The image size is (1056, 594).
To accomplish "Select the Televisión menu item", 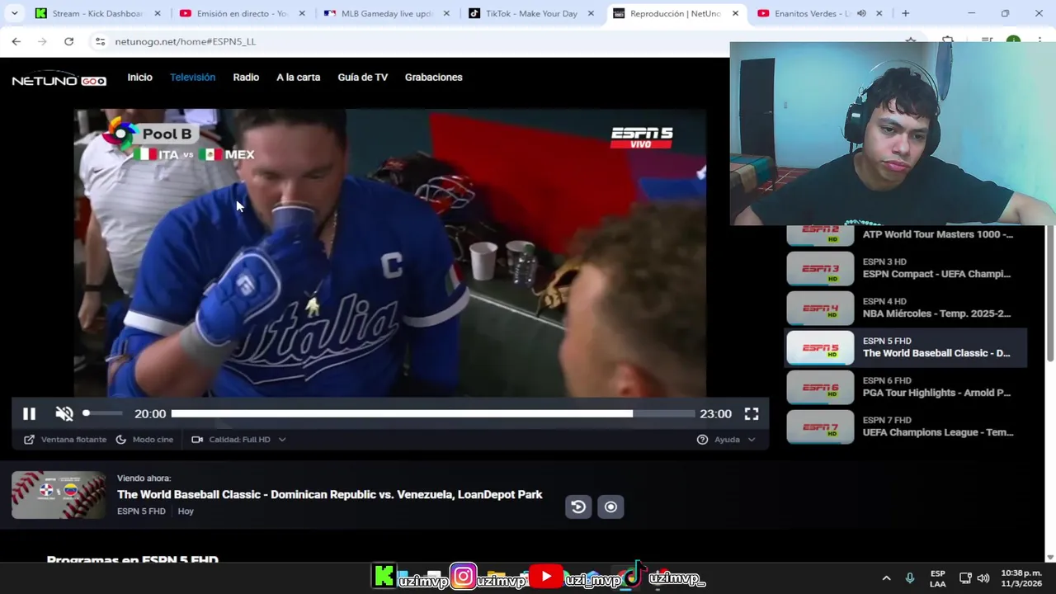I will pyautogui.click(x=192, y=78).
